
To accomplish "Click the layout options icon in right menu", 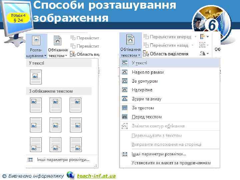I will (x=125, y=154).
